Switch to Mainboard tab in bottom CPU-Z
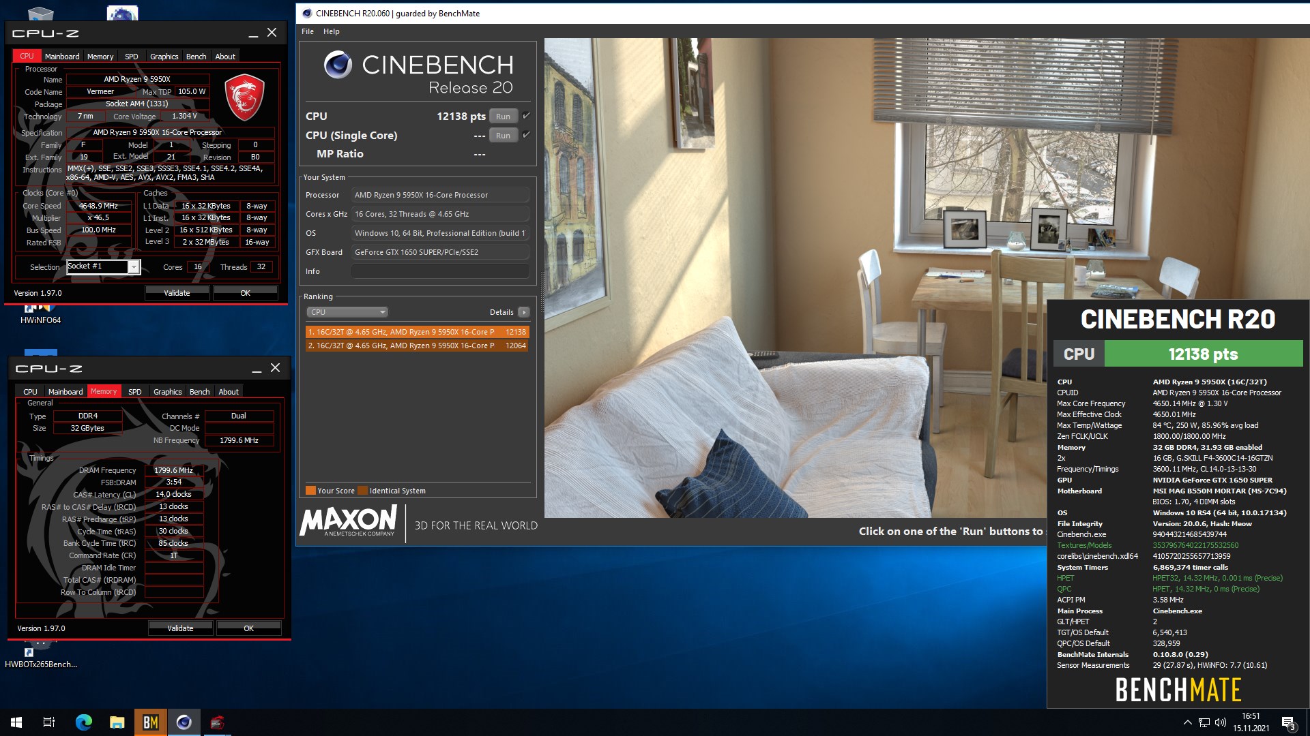1310x736 pixels. click(x=65, y=392)
